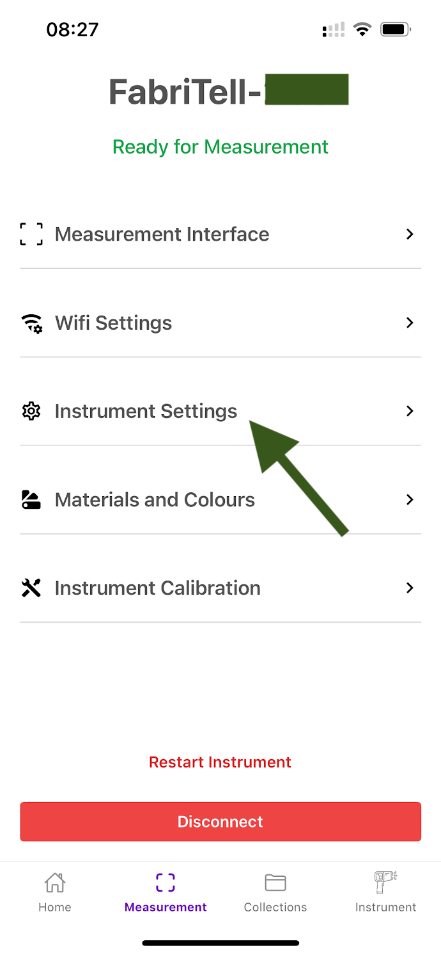Click chevron beside Materials and Colours
Screen dimensions: 441x955
click(x=410, y=499)
